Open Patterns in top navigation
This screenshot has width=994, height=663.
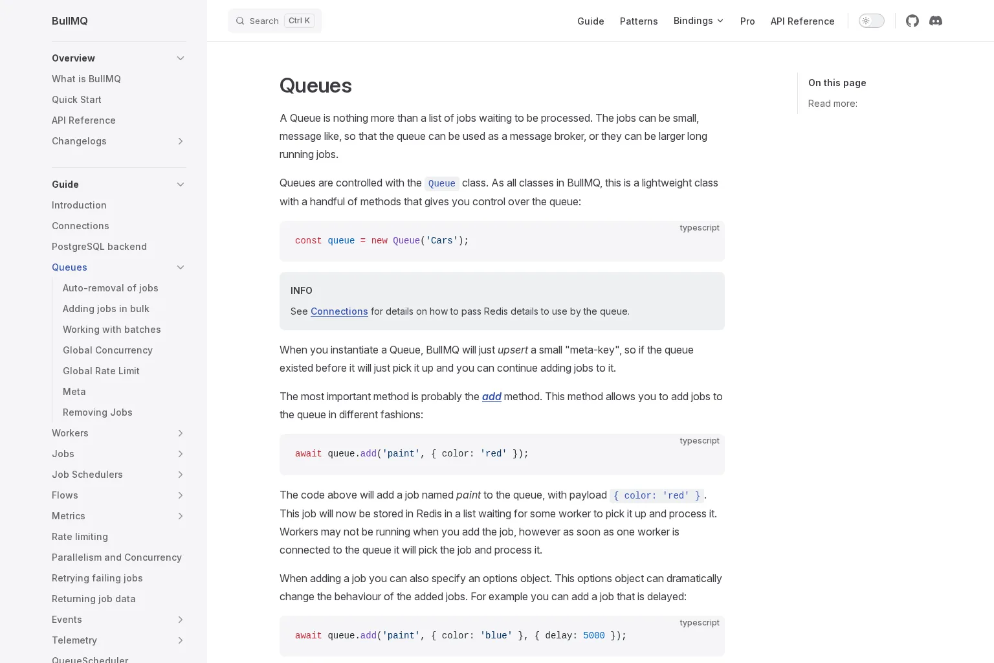(639, 21)
